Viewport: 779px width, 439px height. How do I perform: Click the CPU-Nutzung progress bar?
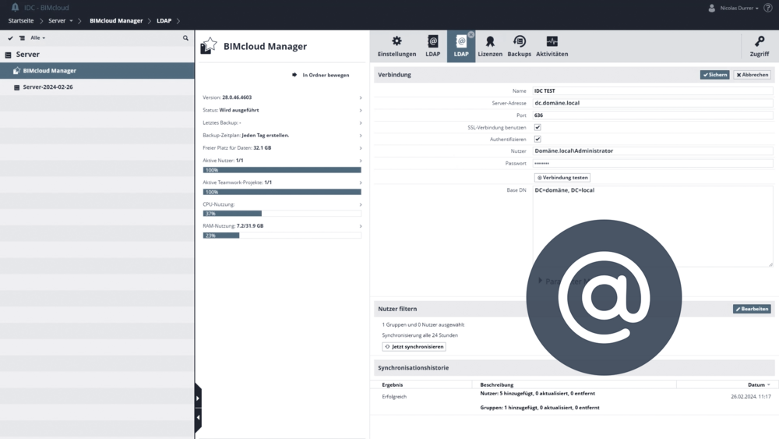point(281,214)
